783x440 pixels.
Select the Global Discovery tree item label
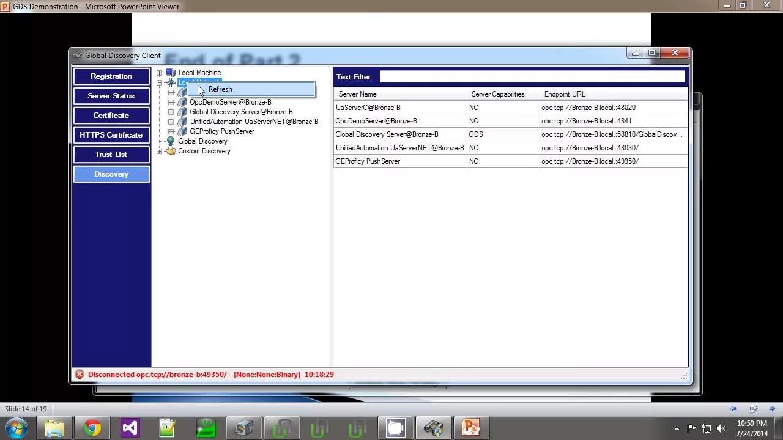tap(202, 141)
